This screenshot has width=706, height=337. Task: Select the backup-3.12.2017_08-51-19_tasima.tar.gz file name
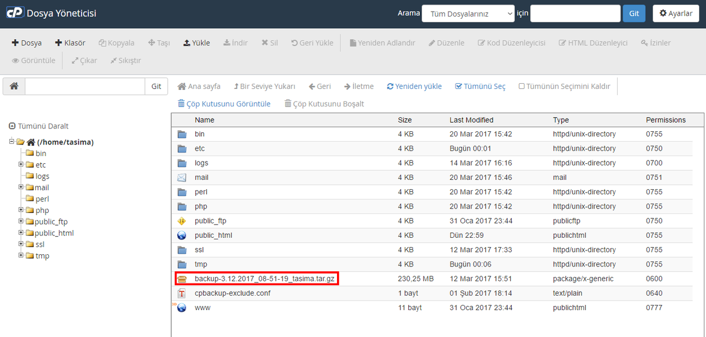coord(265,279)
